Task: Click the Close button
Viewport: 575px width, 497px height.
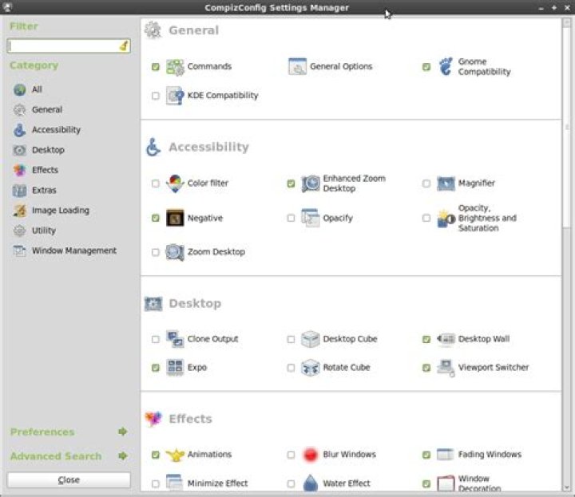Action: [x=69, y=479]
